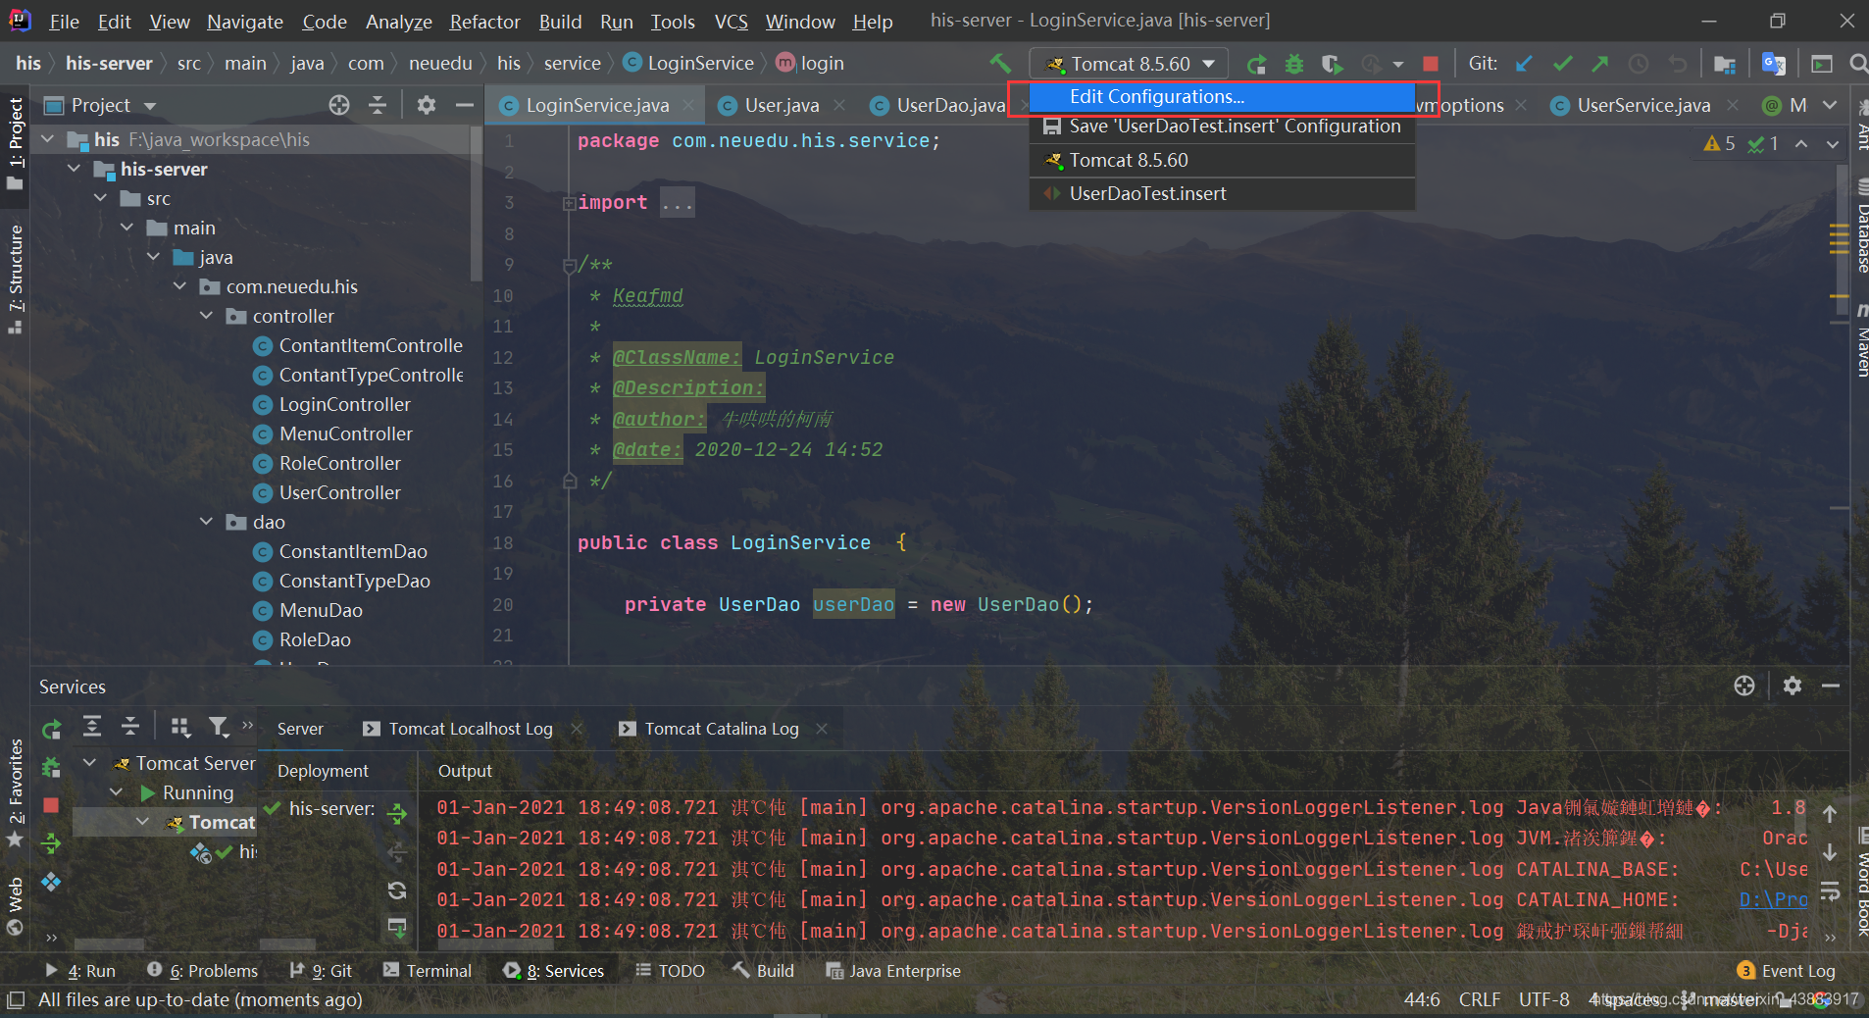Toggle the Project tool window sidebar button
This screenshot has height=1018, width=1869.
pyautogui.click(x=15, y=143)
